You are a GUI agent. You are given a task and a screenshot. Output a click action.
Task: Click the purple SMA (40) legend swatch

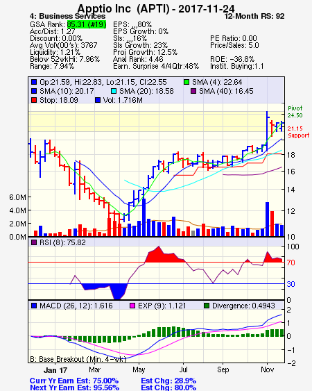[x=193, y=91]
